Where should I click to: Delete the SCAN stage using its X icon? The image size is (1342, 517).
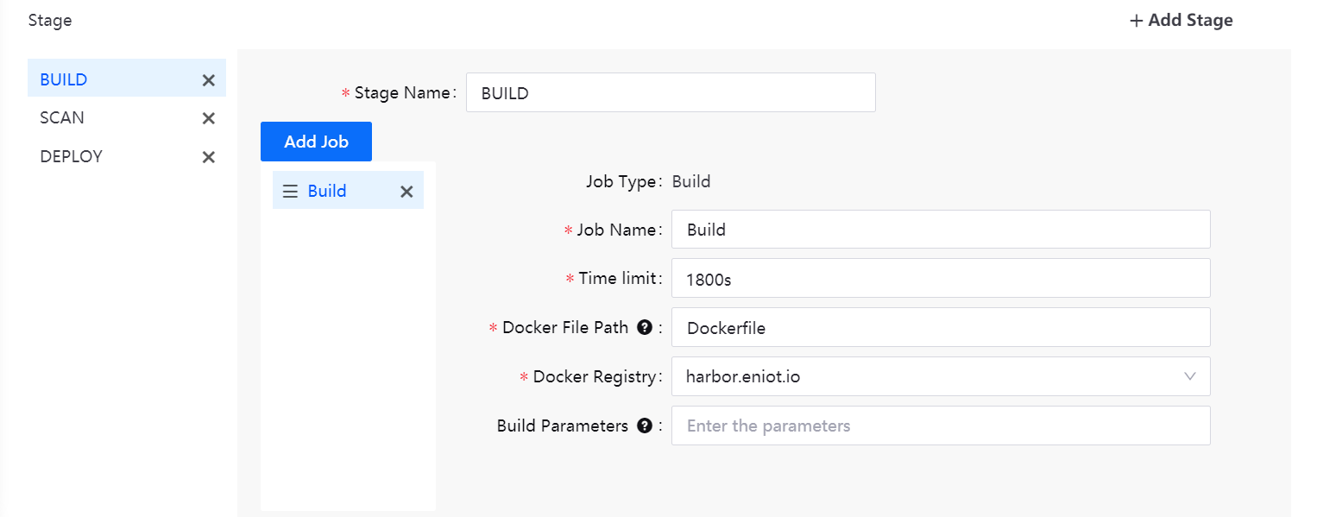(208, 118)
